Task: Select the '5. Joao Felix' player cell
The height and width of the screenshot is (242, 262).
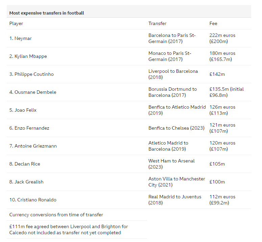Action: 23,110
